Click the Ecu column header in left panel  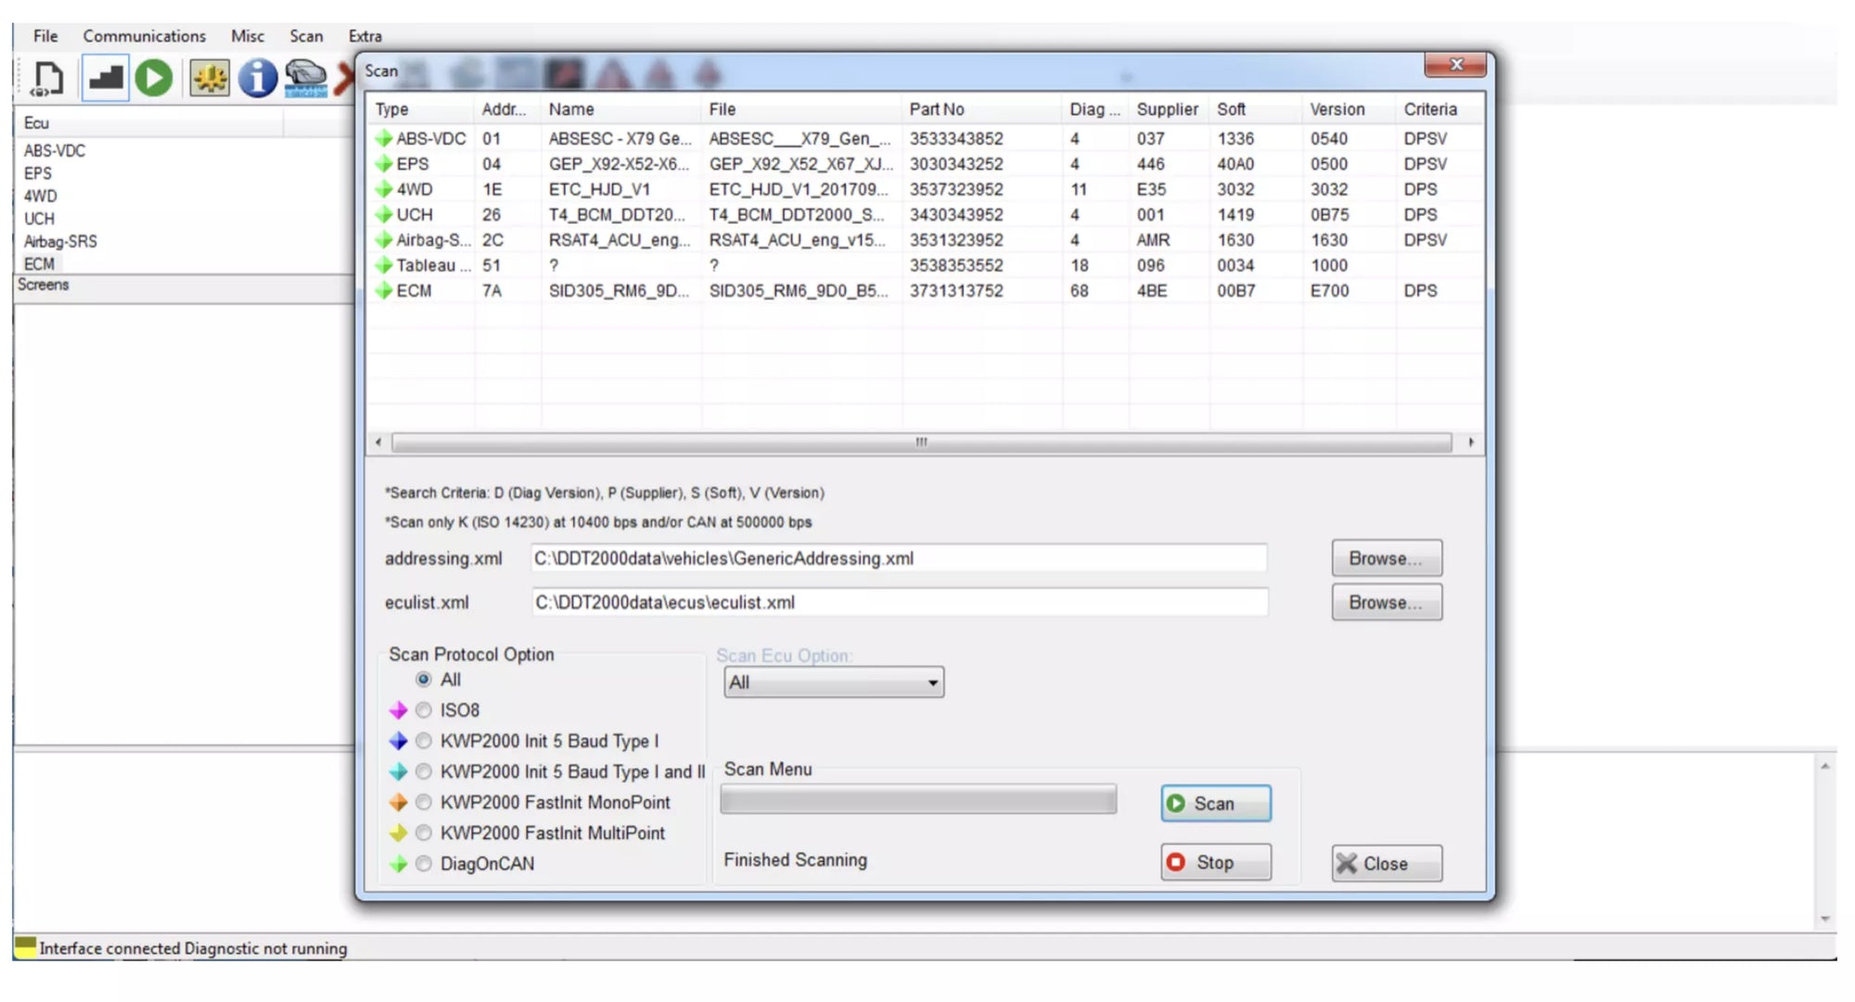(148, 123)
